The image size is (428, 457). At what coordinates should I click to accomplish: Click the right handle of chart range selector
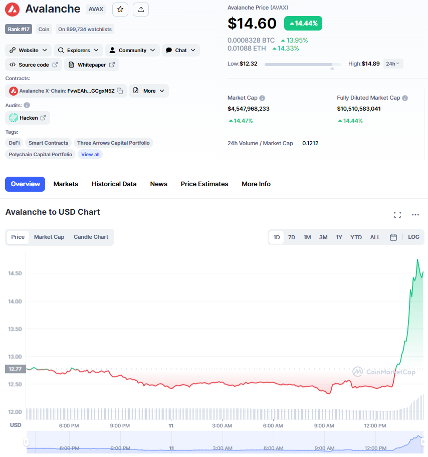[423, 442]
